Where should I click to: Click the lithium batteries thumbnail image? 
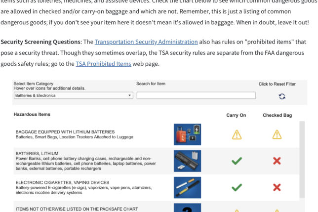(187, 161)
